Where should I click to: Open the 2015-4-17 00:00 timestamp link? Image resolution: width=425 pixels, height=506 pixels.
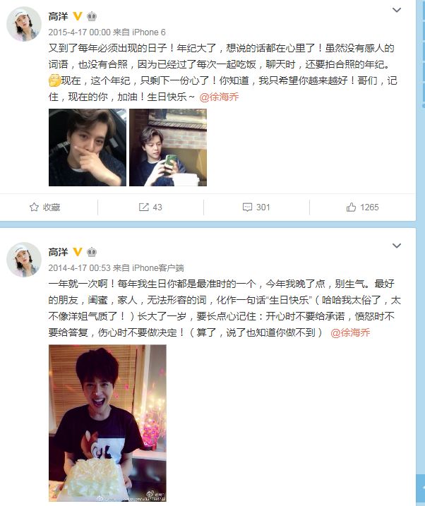[x=79, y=32]
